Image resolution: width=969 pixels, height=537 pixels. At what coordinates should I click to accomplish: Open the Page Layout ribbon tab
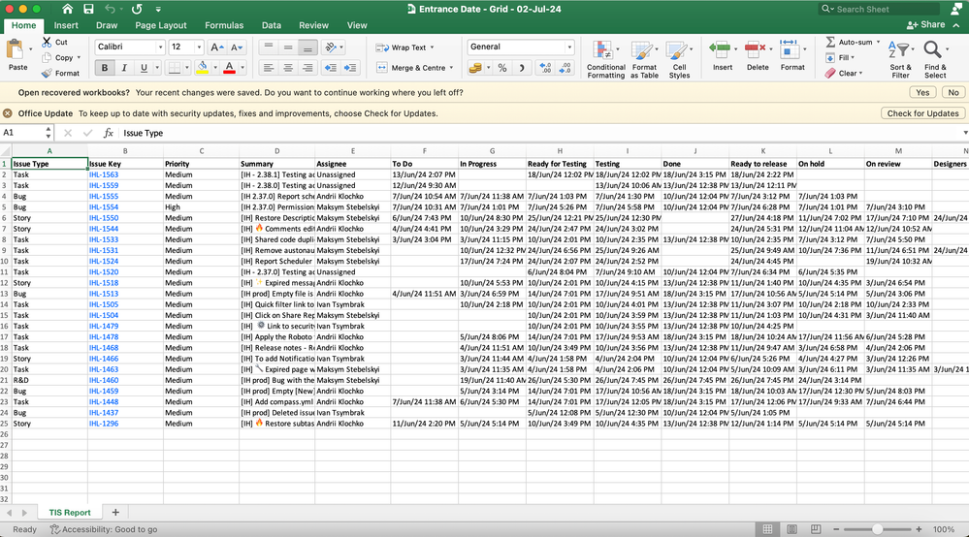pos(161,25)
